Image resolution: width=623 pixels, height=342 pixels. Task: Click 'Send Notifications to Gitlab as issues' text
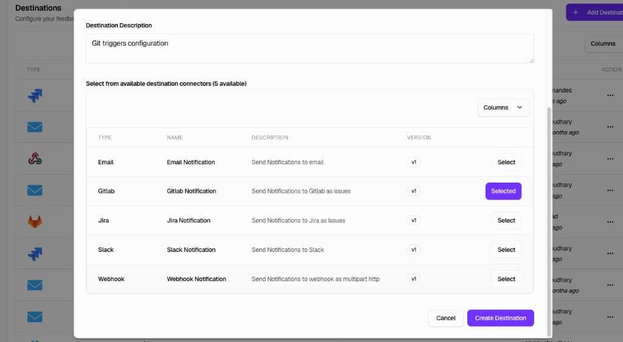coord(301,191)
